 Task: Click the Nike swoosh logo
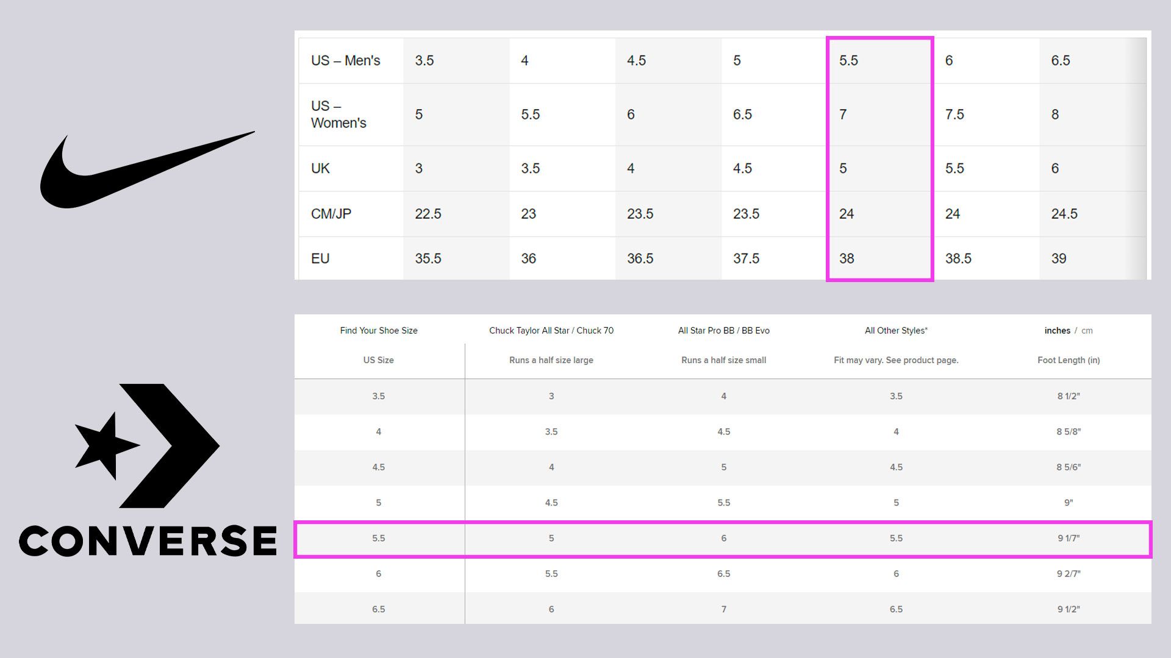point(147,170)
